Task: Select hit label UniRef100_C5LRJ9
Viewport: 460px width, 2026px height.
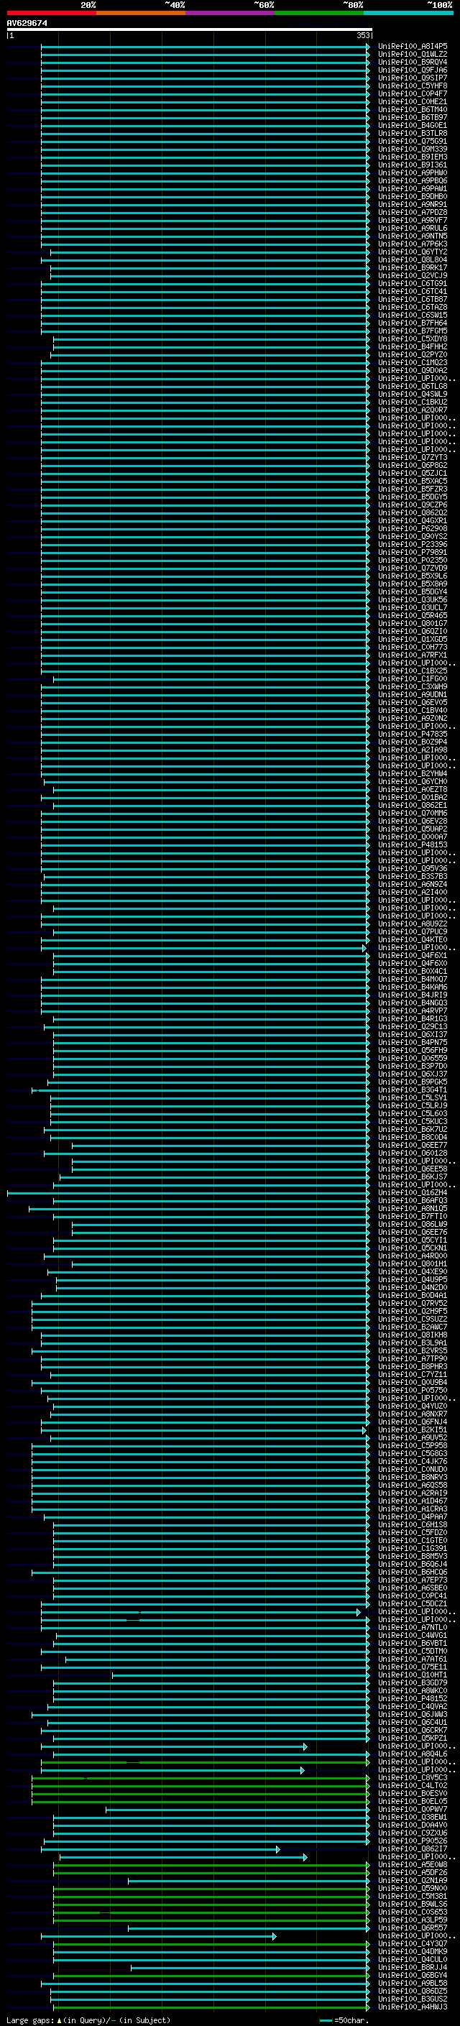Action: click(x=413, y=1105)
